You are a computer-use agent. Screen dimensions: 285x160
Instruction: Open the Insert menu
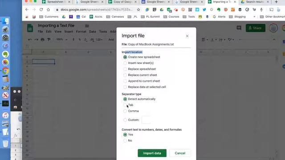click(x=69, y=32)
